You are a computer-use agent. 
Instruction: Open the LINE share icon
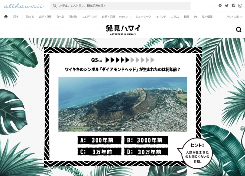[x=220, y=6]
